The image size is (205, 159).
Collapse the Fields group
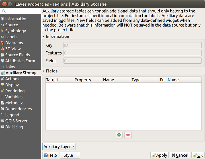[44, 71]
